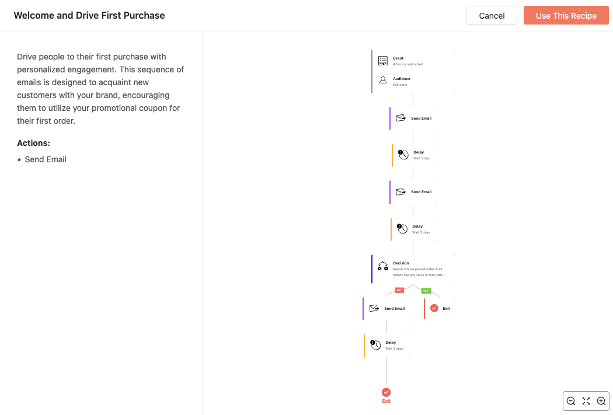Select the Event form-submitted icon
The height and width of the screenshot is (415, 613).
click(x=383, y=61)
